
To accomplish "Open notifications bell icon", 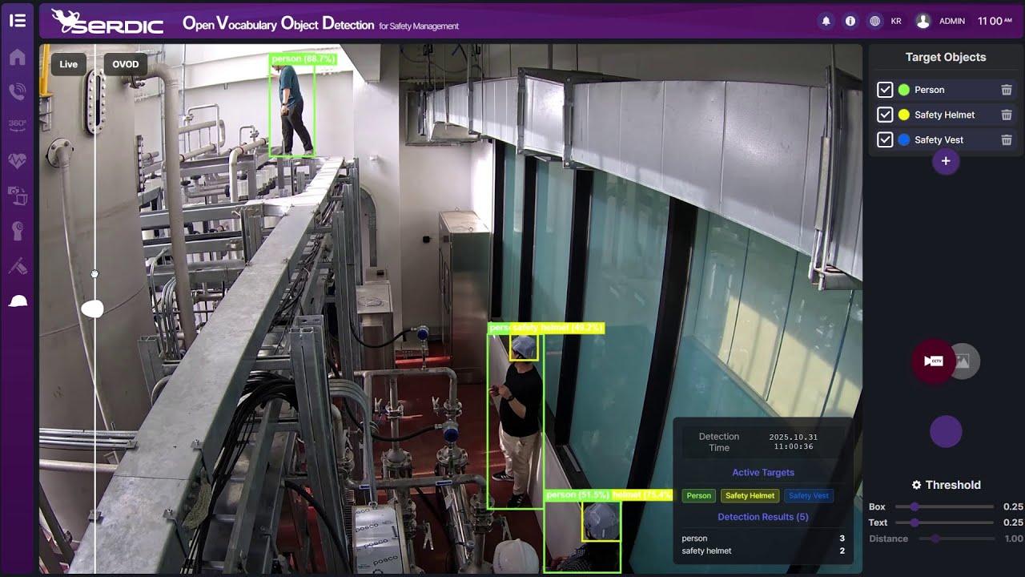I will 826,21.
